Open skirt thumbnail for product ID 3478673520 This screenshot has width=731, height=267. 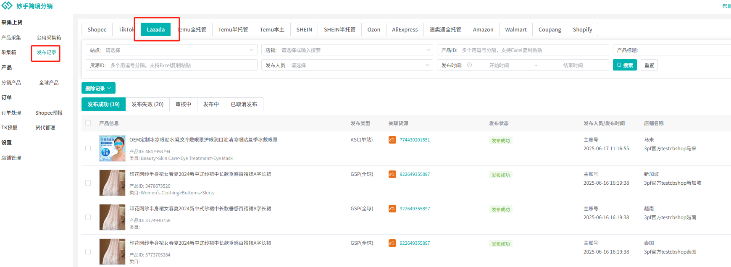(112, 183)
